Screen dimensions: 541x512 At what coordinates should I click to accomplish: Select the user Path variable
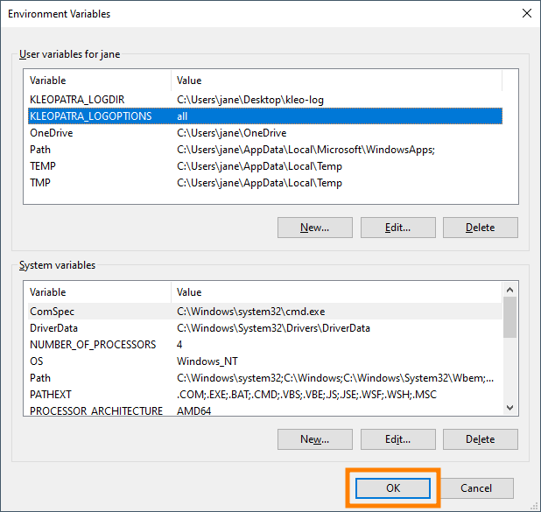[x=40, y=150]
